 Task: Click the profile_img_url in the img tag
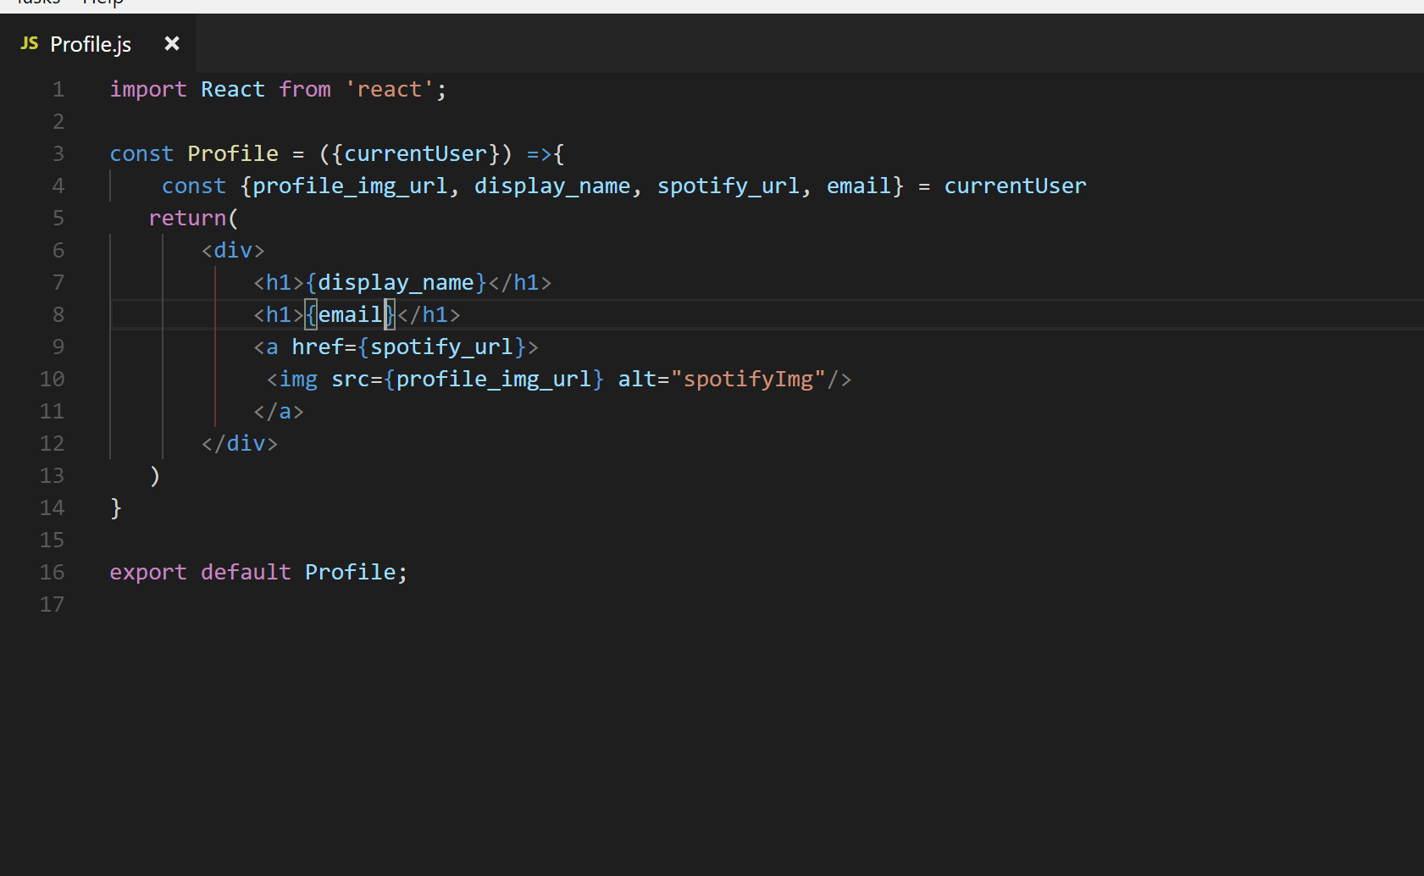click(492, 379)
